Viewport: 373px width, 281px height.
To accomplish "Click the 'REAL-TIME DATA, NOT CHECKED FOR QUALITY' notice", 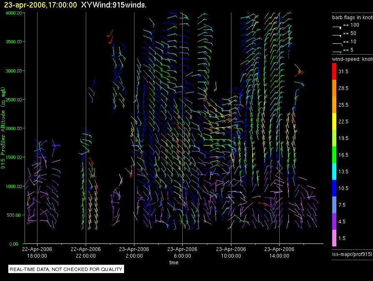I will pyautogui.click(x=66, y=269).
